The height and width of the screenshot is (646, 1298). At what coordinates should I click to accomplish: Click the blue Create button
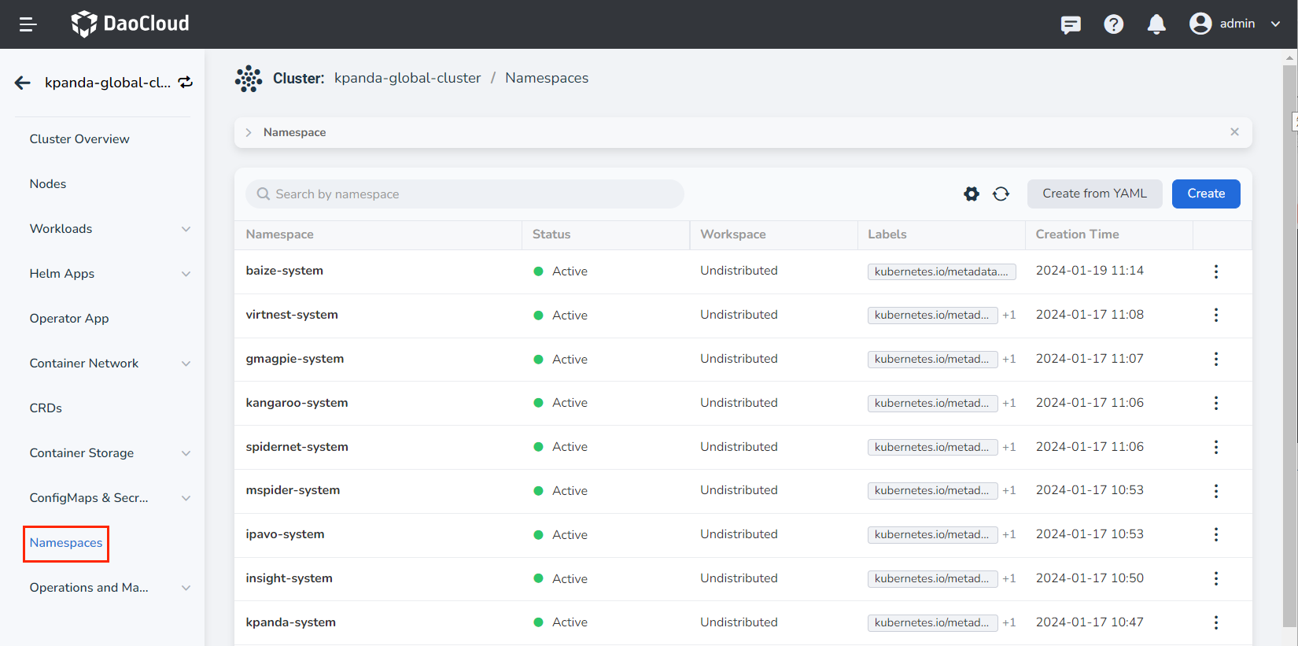pyautogui.click(x=1205, y=194)
